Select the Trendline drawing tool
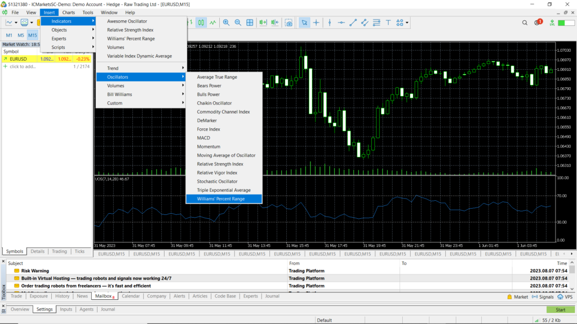The width and height of the screenshot is (577, 324). (x=353, y=22)
